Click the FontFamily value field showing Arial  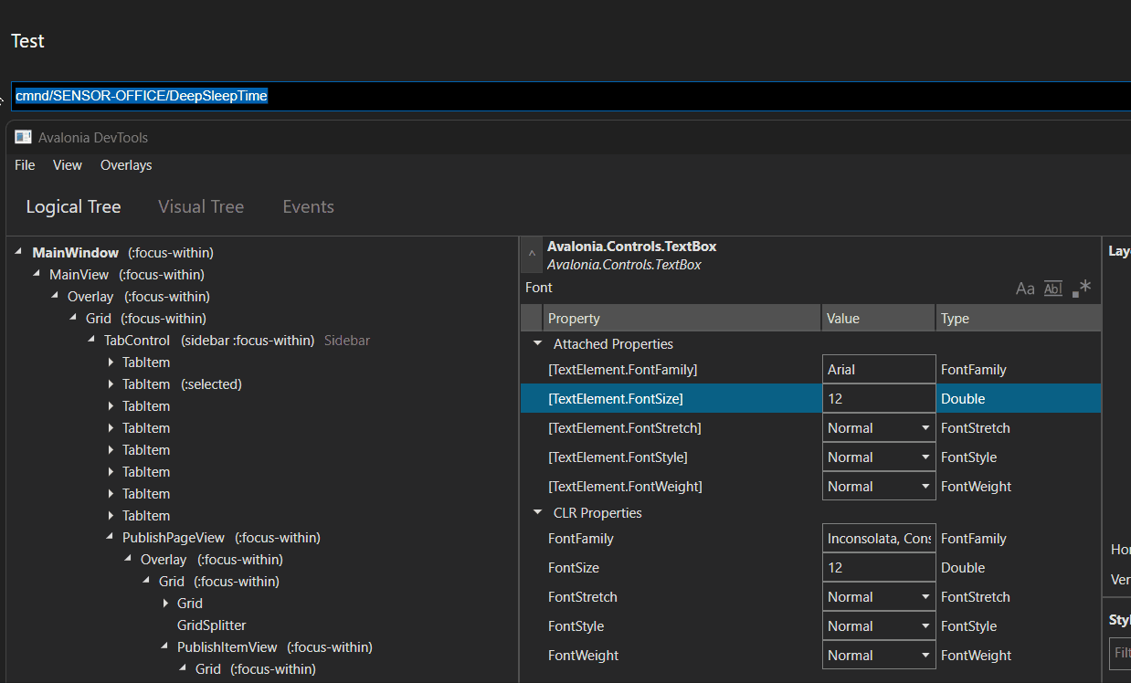pos(877,369)
